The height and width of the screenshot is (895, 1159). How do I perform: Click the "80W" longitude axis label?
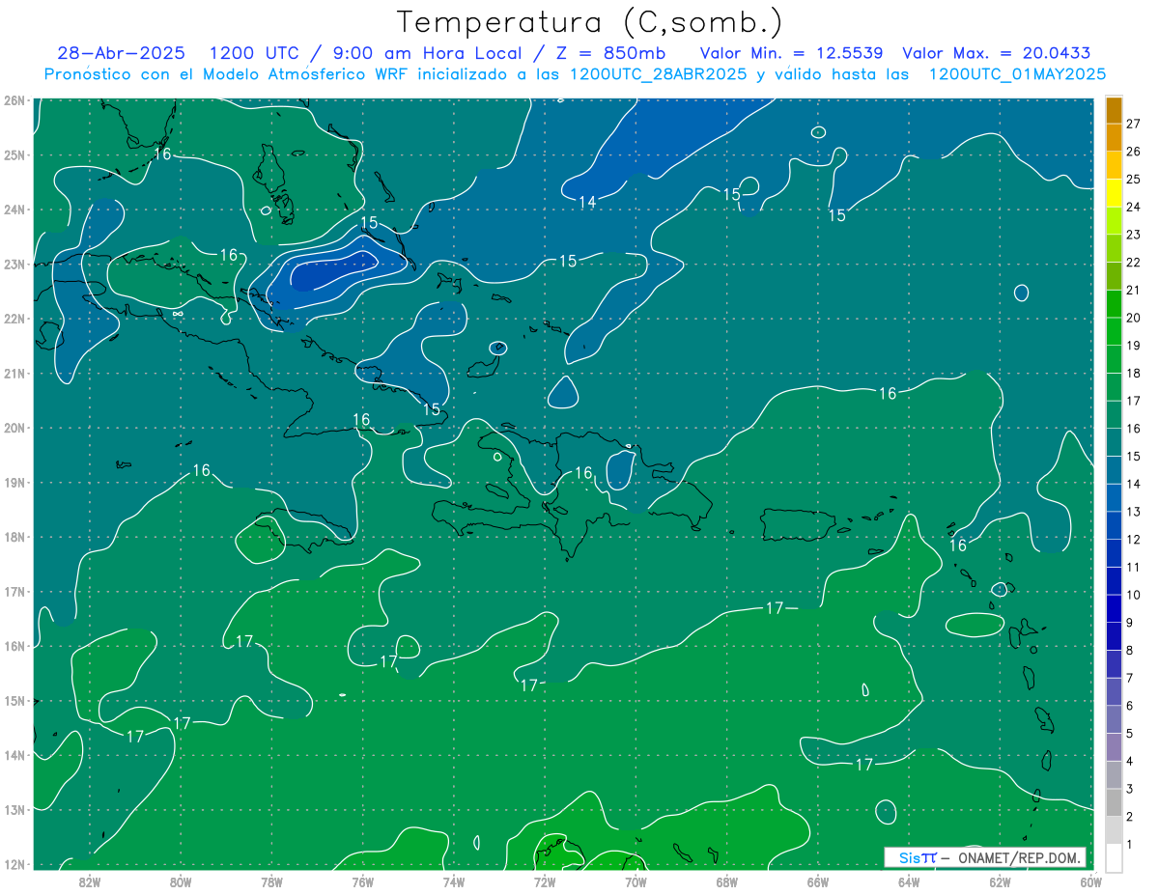click(181, 881)
